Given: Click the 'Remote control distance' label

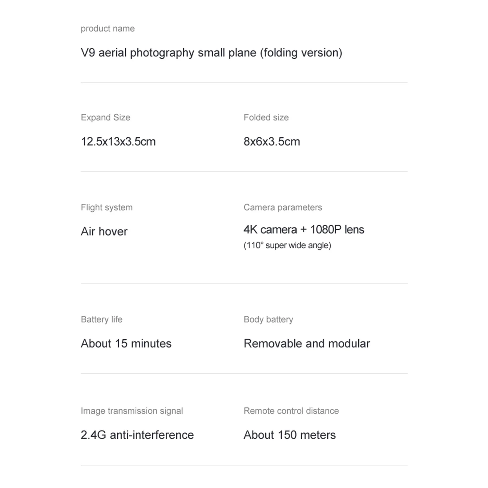Looking at the screenshot, I should [291, 411].
